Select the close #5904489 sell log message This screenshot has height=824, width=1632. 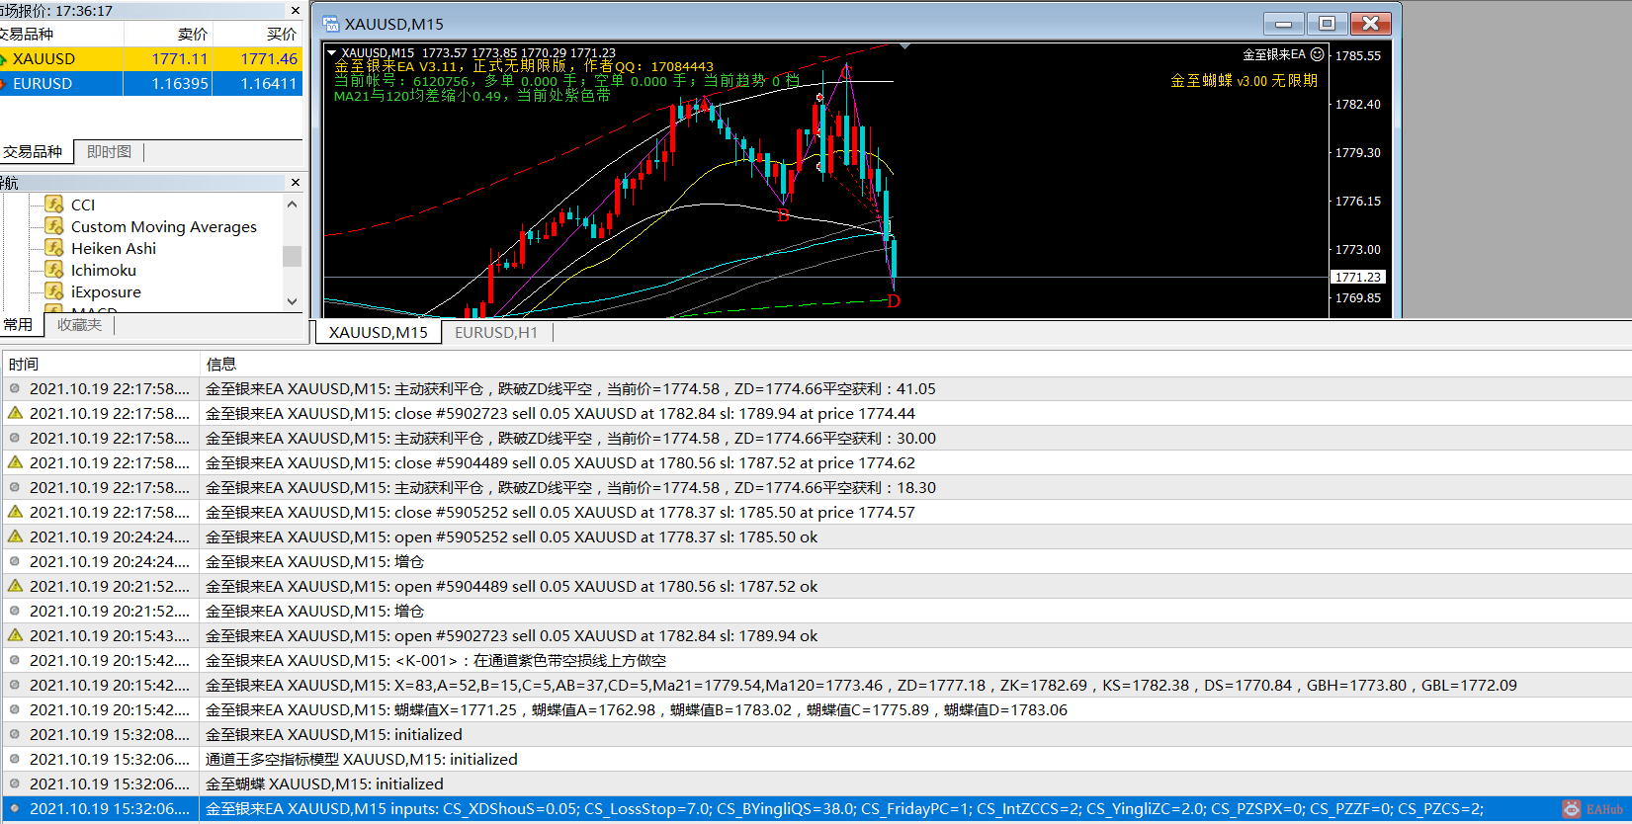[559, 462]
